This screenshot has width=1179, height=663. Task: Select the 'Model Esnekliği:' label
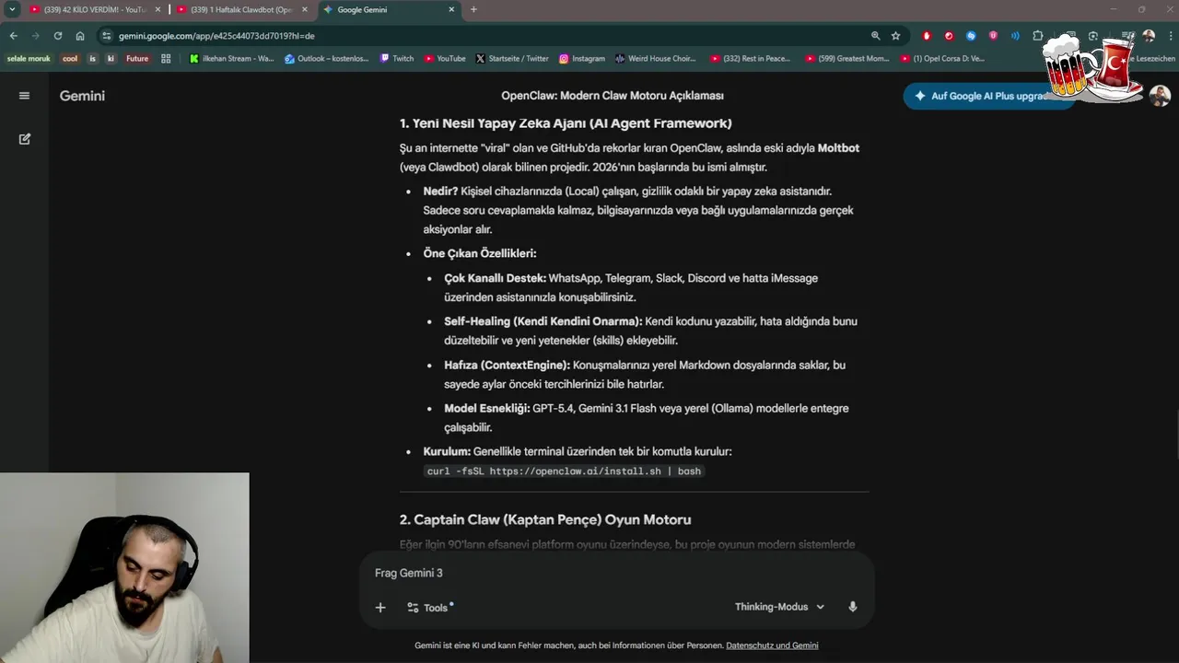point(486,409)
